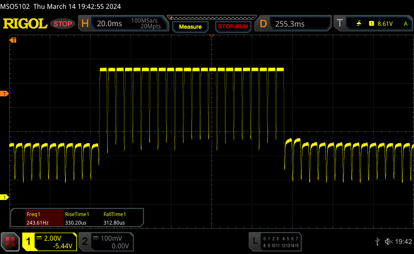Select channel 1 -5.44V offset value
The width and height of the screenshot is (414, 254).
63,246
